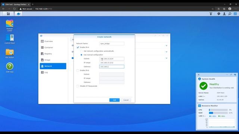Image resolution: width=239 pixels, height=134 pixels.
Task: Click the browser address bar URL
Action: (x=44, y=9)
